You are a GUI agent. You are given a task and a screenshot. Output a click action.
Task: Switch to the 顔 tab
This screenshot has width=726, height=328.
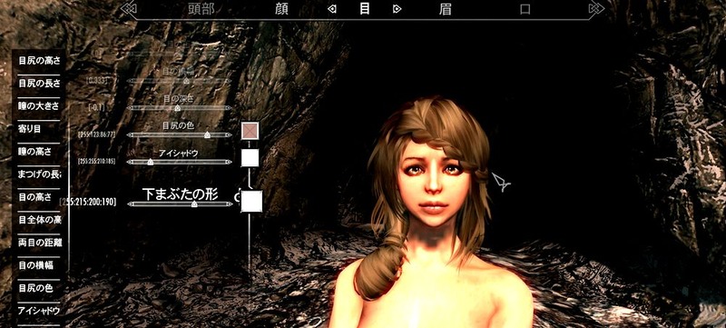pos(281,9)
